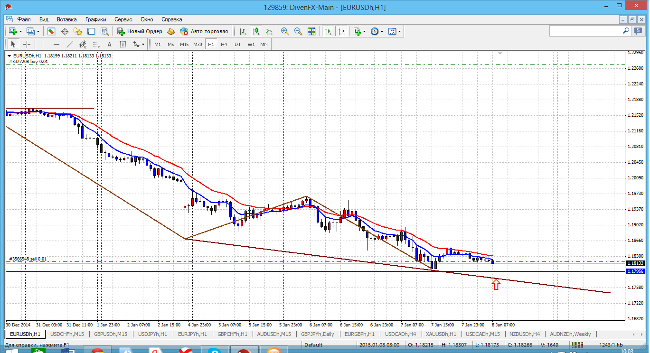Click the Новый Ордер button
Image resolution: width=650 pixels, height=353 pixels.
[x=140, y=31]
